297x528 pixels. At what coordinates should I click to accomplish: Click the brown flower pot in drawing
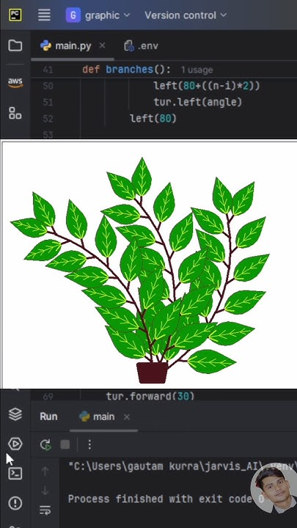pyautogui.click(x=153, y=373)
